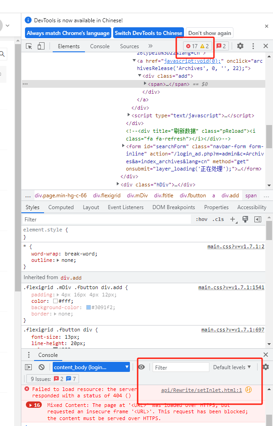This screenshot has height=426, width=273.
Task: Close the Console drawer
Action: [x=266, y=355]
